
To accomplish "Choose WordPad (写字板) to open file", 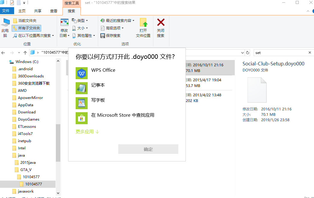I will pos(127,103).
